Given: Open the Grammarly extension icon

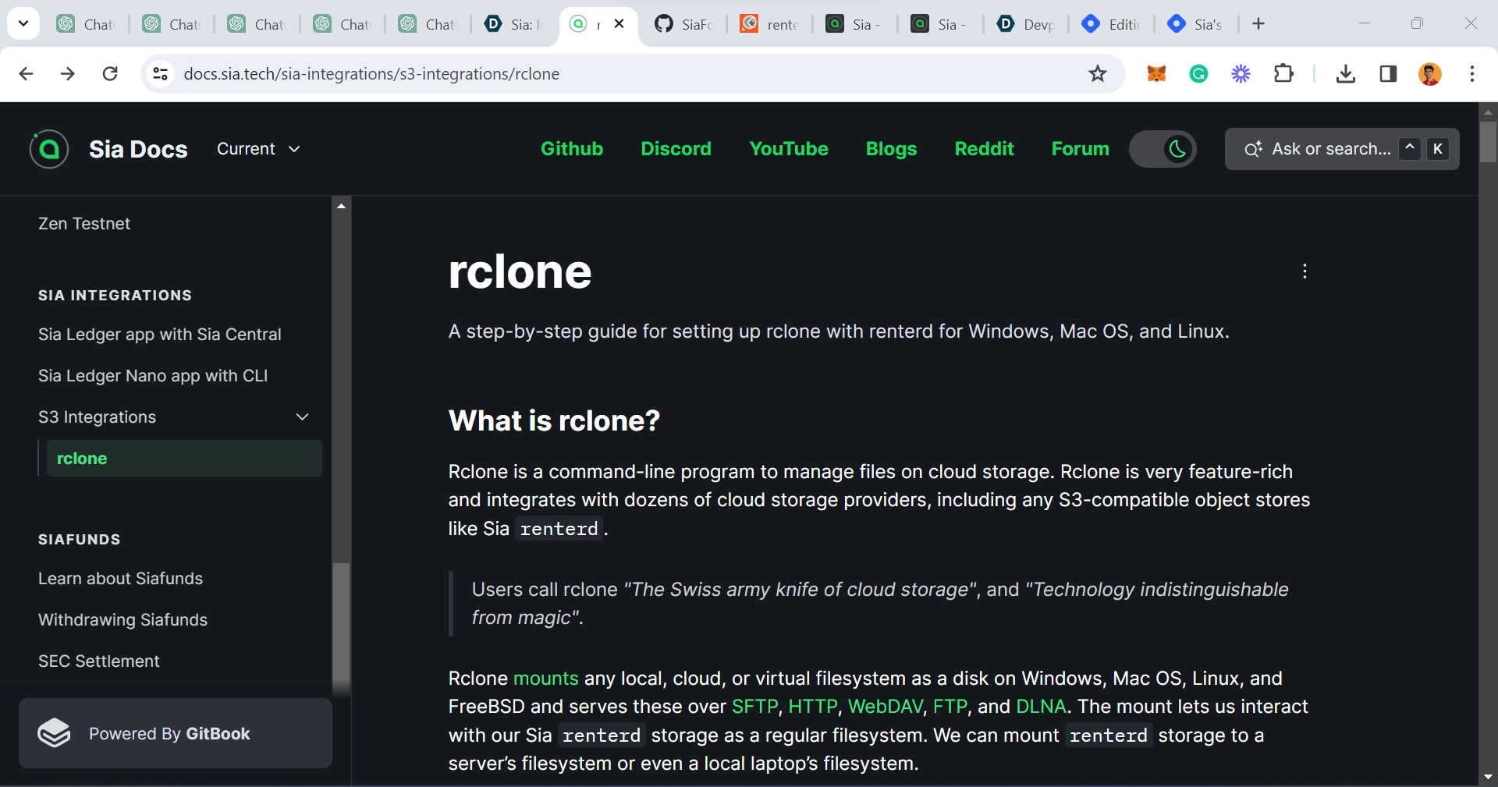Looking at the screenshot, I should pyautogui.click(x=1198, y=74).
